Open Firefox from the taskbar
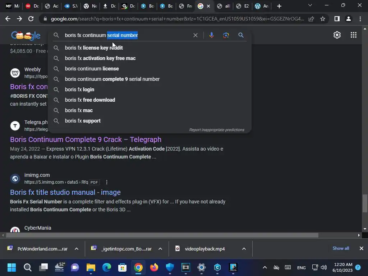The height and width of the screenshot is (276, 368). [x=154, y=267]
